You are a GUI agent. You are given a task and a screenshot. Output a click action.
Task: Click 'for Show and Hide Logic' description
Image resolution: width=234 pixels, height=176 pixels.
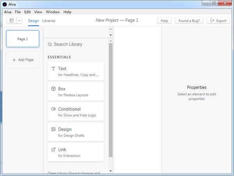coord(77,115)
